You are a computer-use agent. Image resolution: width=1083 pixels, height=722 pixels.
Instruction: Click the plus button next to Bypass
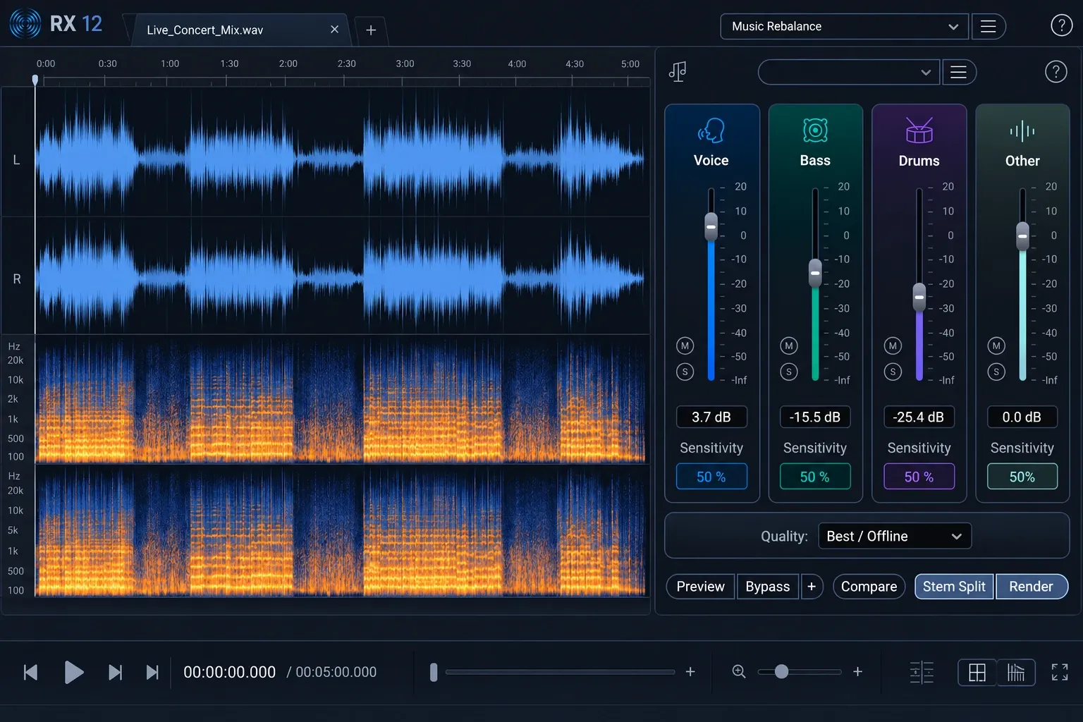tap(812, 587)
